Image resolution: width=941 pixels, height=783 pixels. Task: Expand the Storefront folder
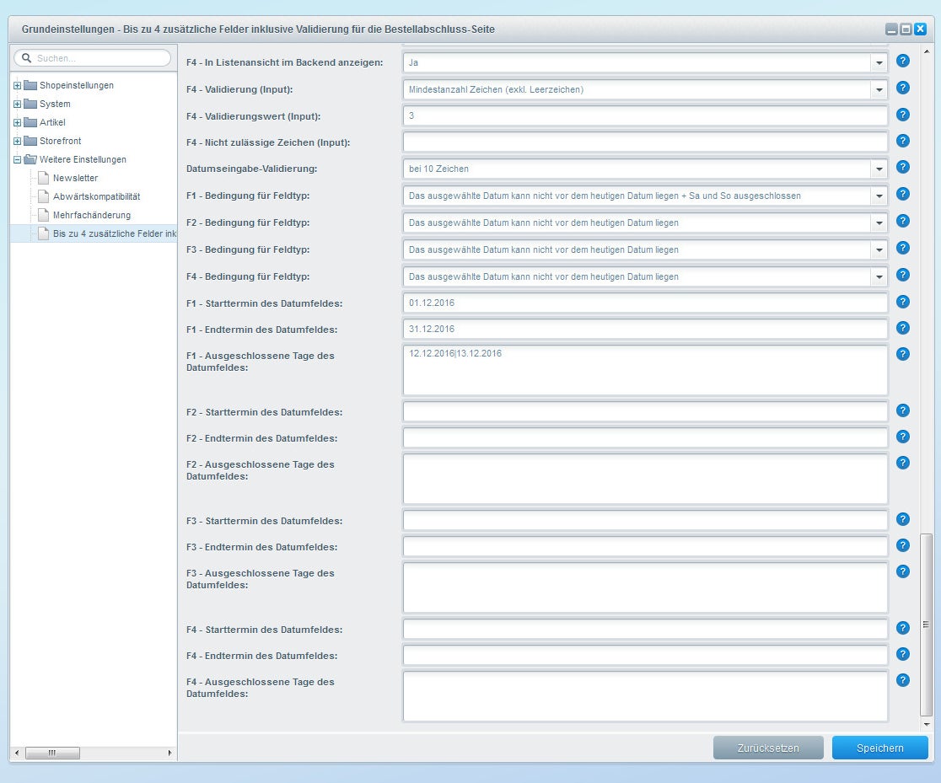pyautogui.click(x=18, y=141)
